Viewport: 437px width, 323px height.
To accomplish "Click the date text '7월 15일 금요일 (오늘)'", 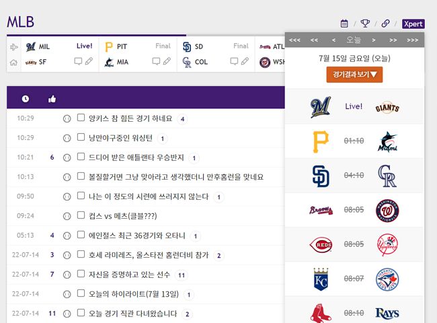I will (354, 59).
